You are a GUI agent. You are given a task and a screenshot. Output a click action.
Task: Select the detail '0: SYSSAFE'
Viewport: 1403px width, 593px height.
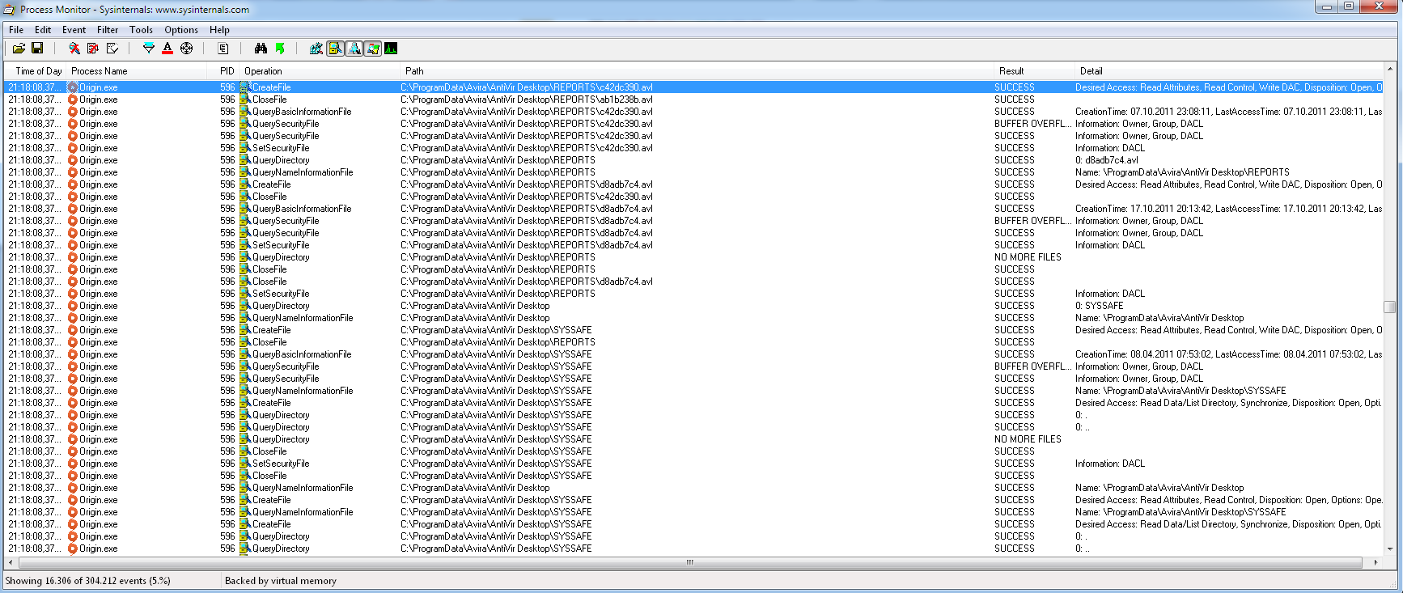coord(1099,306)
